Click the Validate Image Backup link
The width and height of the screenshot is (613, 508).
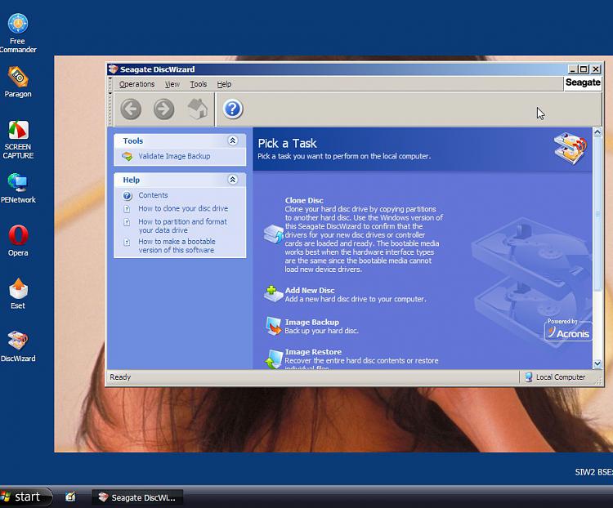click(x=174, y=156)
